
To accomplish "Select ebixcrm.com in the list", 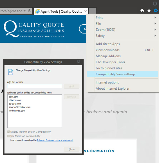I will tap(15, 100).
